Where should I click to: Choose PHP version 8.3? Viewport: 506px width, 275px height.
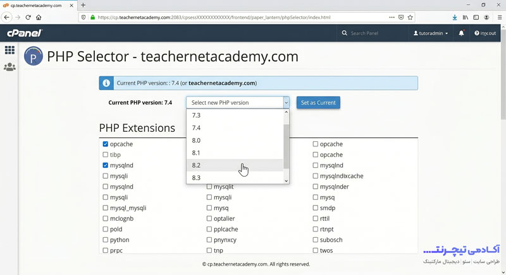pyautogui.click(x=235, y=177)
